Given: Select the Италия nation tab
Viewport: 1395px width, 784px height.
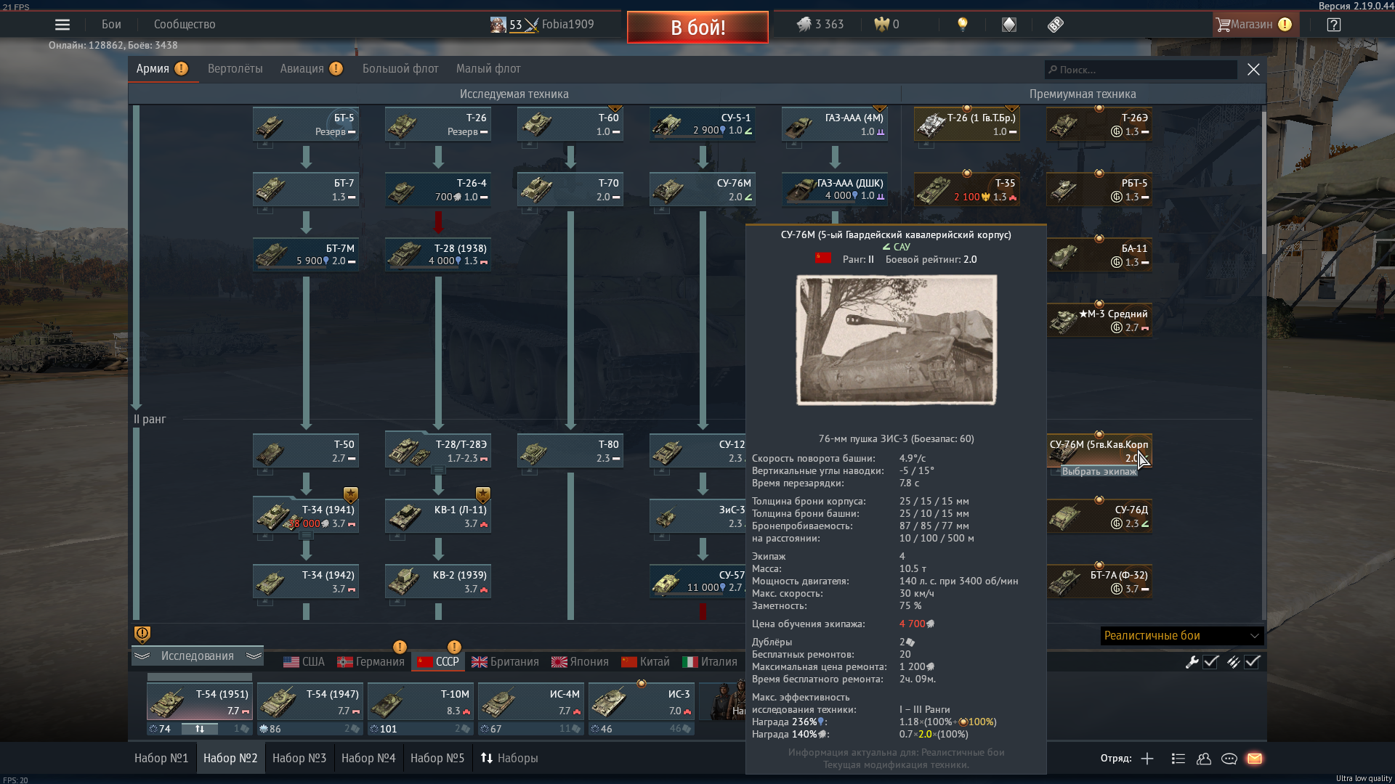Looking at the screenshot, I should (x=710, y=662).
